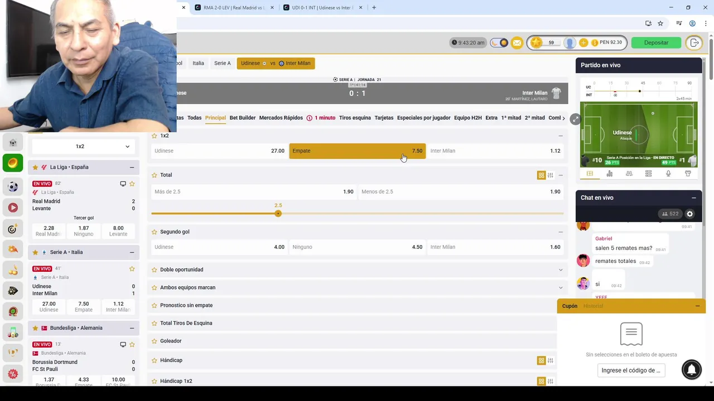The height and width of the screenshot is (401, 714).
Task: Expand live match widget with arrows icon
Action: click(x=575, y=119)
